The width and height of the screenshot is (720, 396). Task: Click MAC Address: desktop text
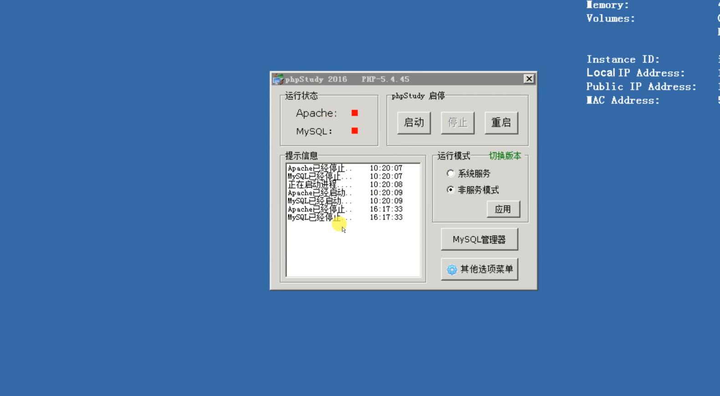pyautogui.click(x=623, y=100)
